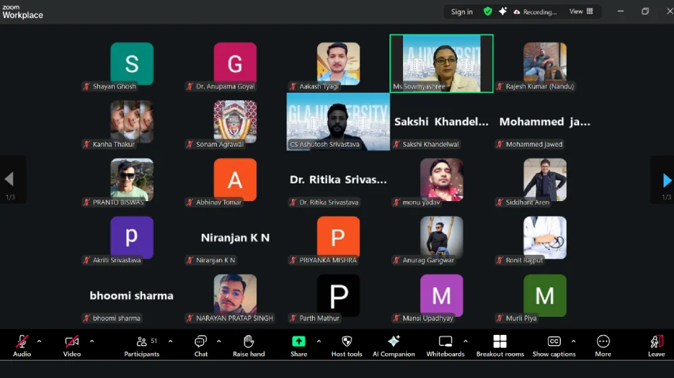The width and height of the screenshot is (674, 378).
Task: Expand audio options arrow next to Audio
Action: pos(39,342)
